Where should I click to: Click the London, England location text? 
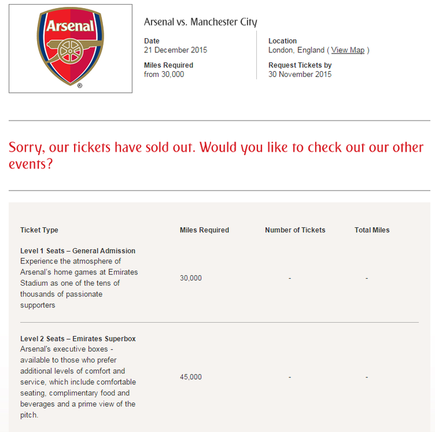tap(296, 50)
